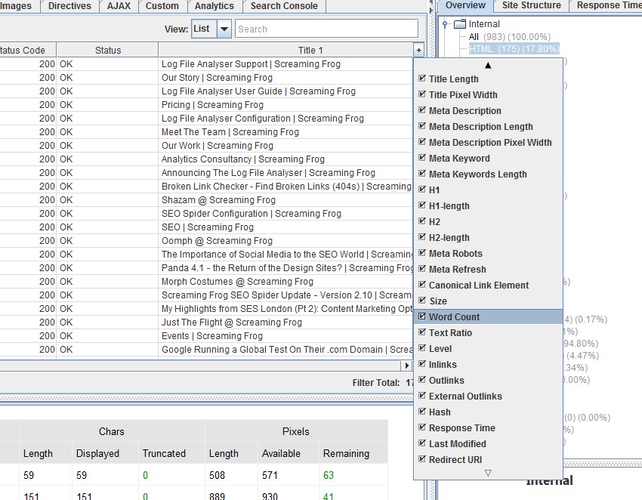Click the Internal folder icon in tree

[x=460, y=24]
